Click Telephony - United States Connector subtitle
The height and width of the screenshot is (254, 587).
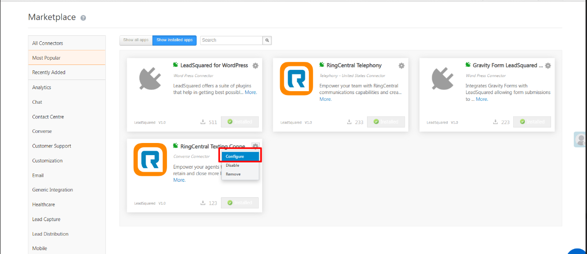tap(352, 76)
